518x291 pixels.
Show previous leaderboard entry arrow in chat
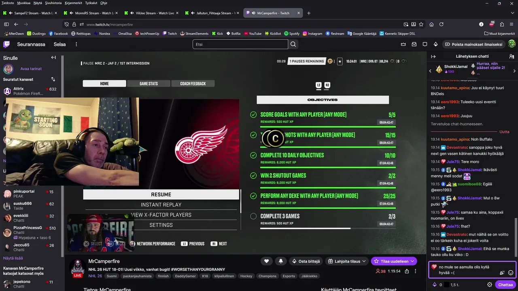[x=430, y=71]
